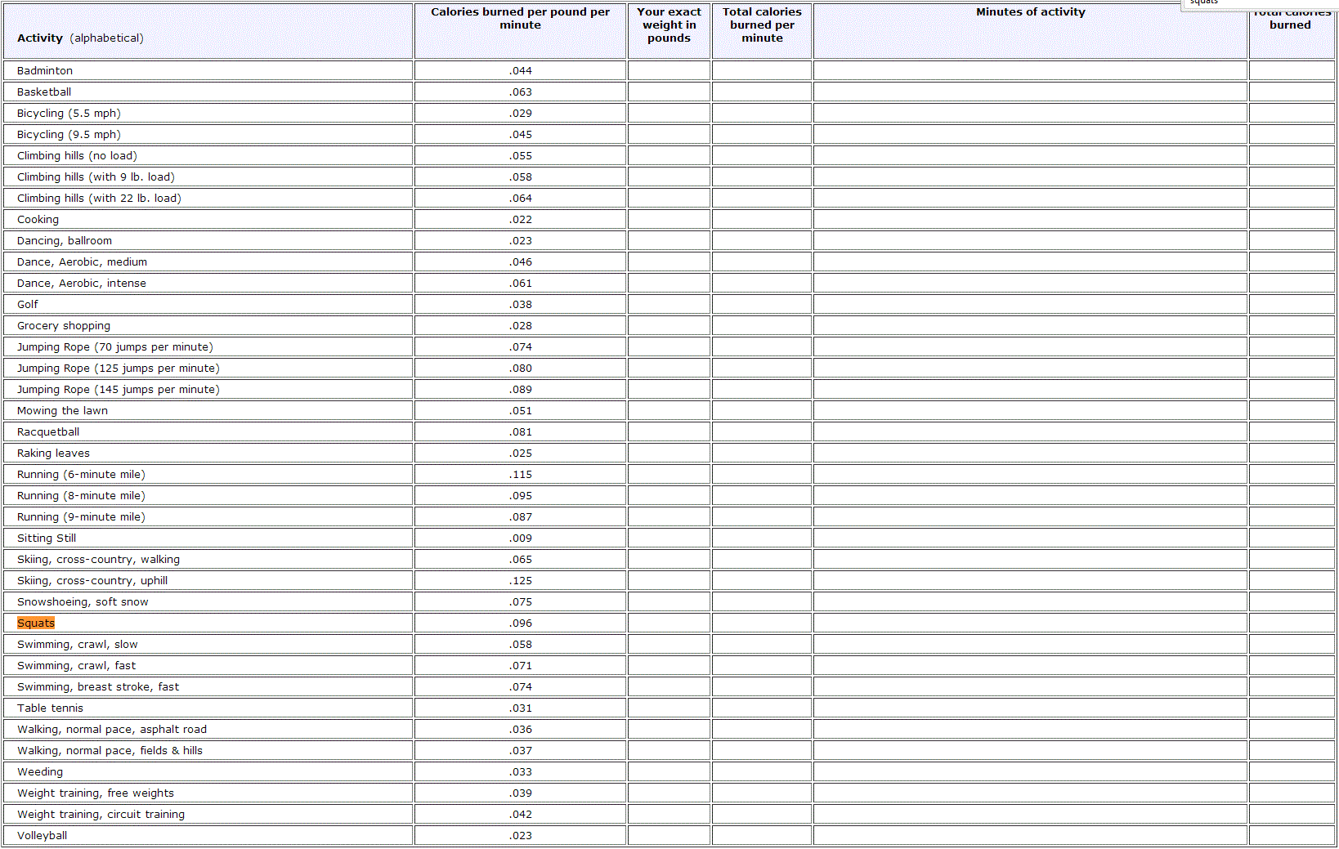Click Skiing, cross-country, walking
The height and width of the screenshot is (849, 1339).
point(98,559)
